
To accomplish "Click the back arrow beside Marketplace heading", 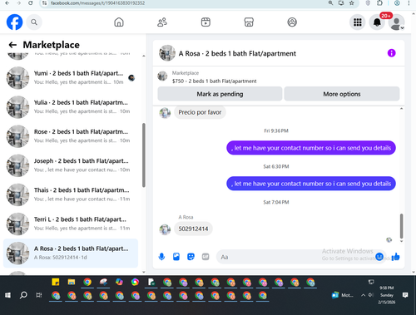I will 12,45.
